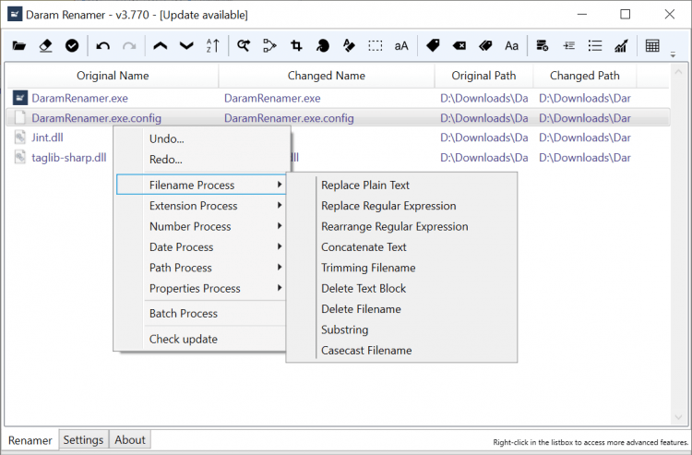This screenshot has width=692, height=455.
Task: Click the round blob toolbar icon
Action: coord(323,45)
